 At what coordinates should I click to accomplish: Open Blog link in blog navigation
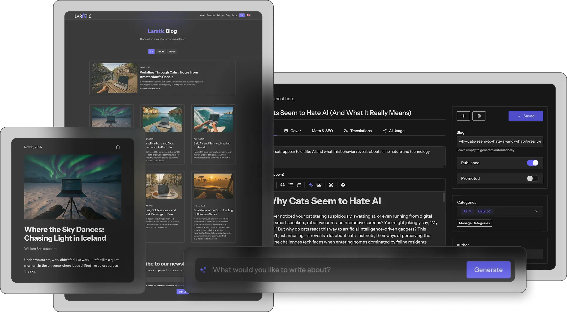coord(228,15)
